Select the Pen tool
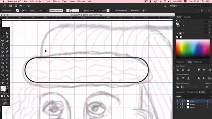Image resolution: width=212 pixels, height=119 pixels. 3,41
